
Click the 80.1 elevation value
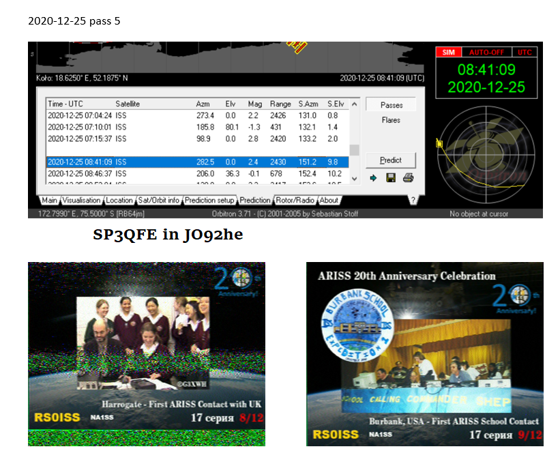232,127
